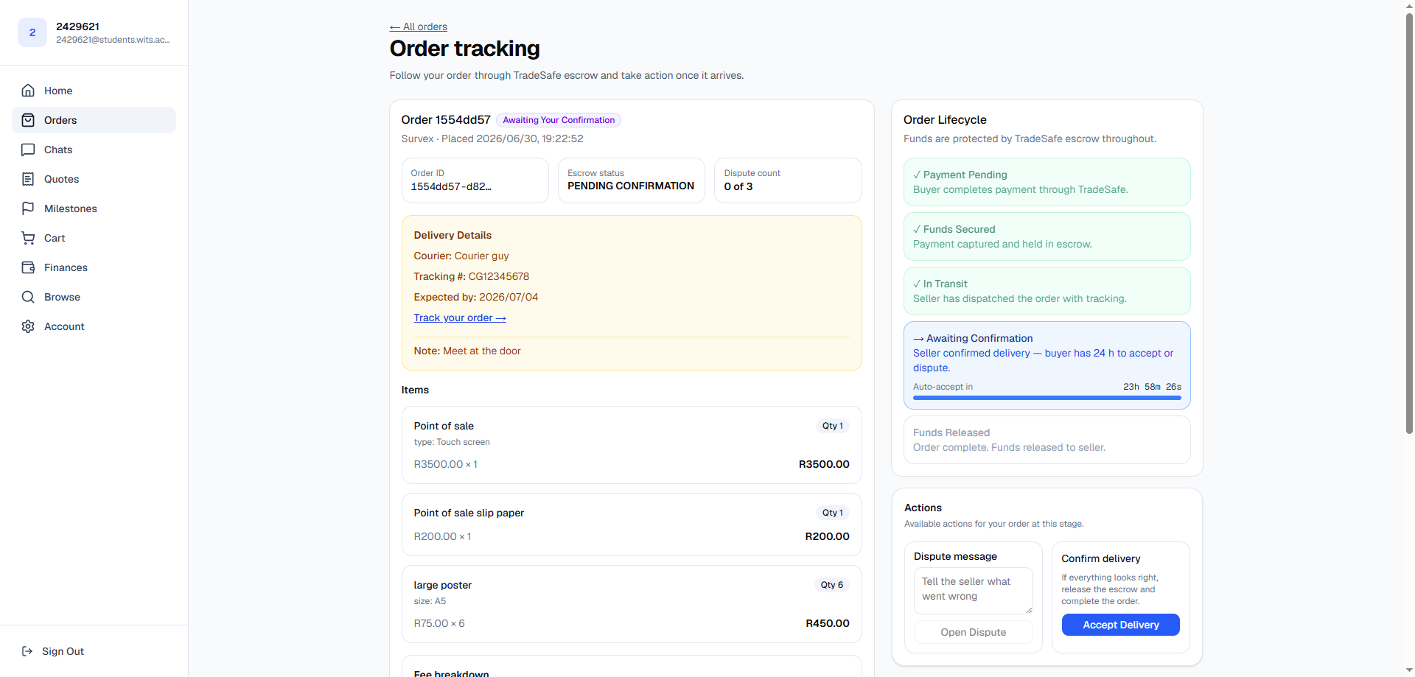
Task: Click the Expected by date 2026/07/04
Action: point(509,297)
